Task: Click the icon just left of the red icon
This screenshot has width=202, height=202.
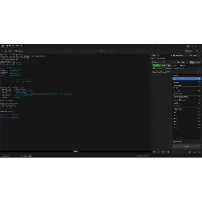Action: coord(168,152)
